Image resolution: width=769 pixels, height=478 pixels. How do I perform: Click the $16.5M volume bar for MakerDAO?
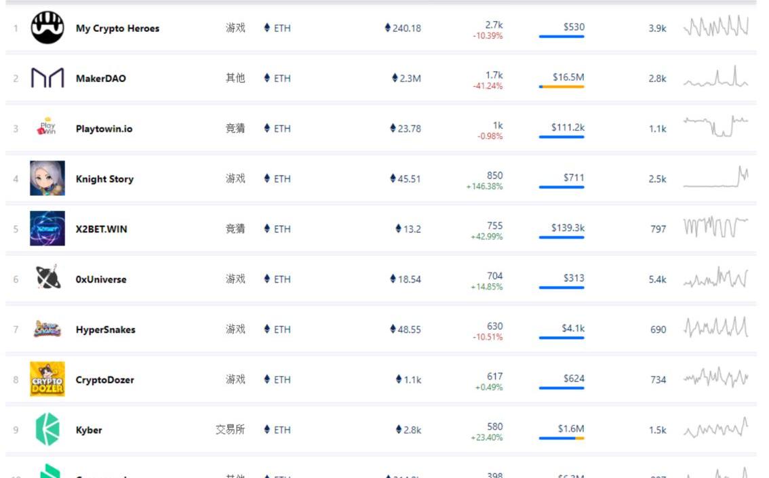[x=561, y=87]
